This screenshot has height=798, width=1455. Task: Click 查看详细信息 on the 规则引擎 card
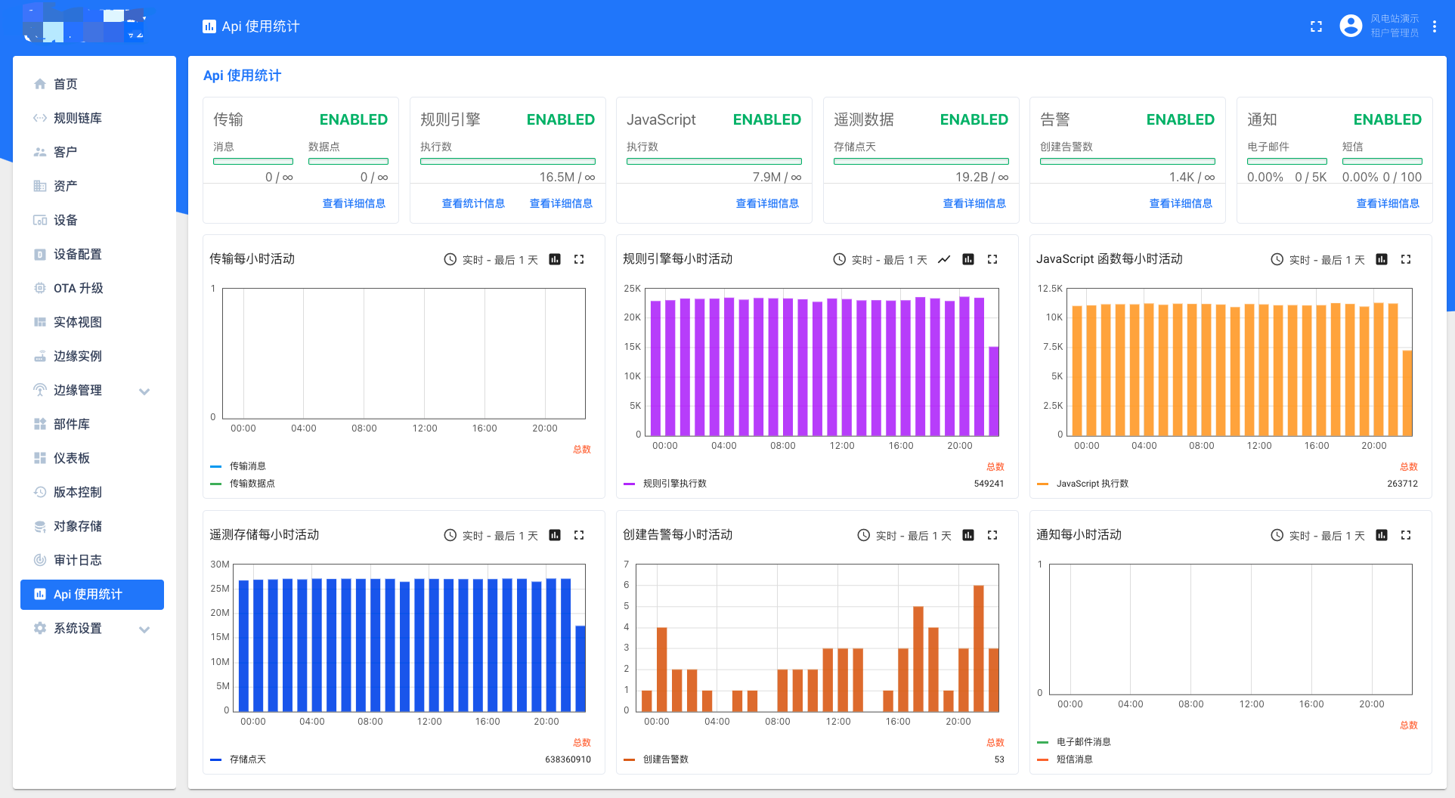click(x=561, y=203)
